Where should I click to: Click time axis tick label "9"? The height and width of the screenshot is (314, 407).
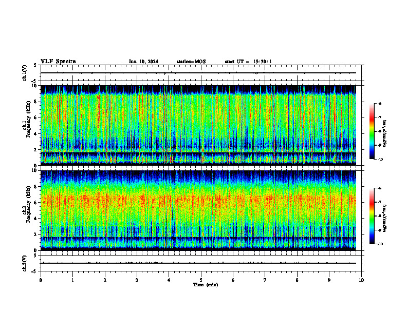(x=329, y=280)
